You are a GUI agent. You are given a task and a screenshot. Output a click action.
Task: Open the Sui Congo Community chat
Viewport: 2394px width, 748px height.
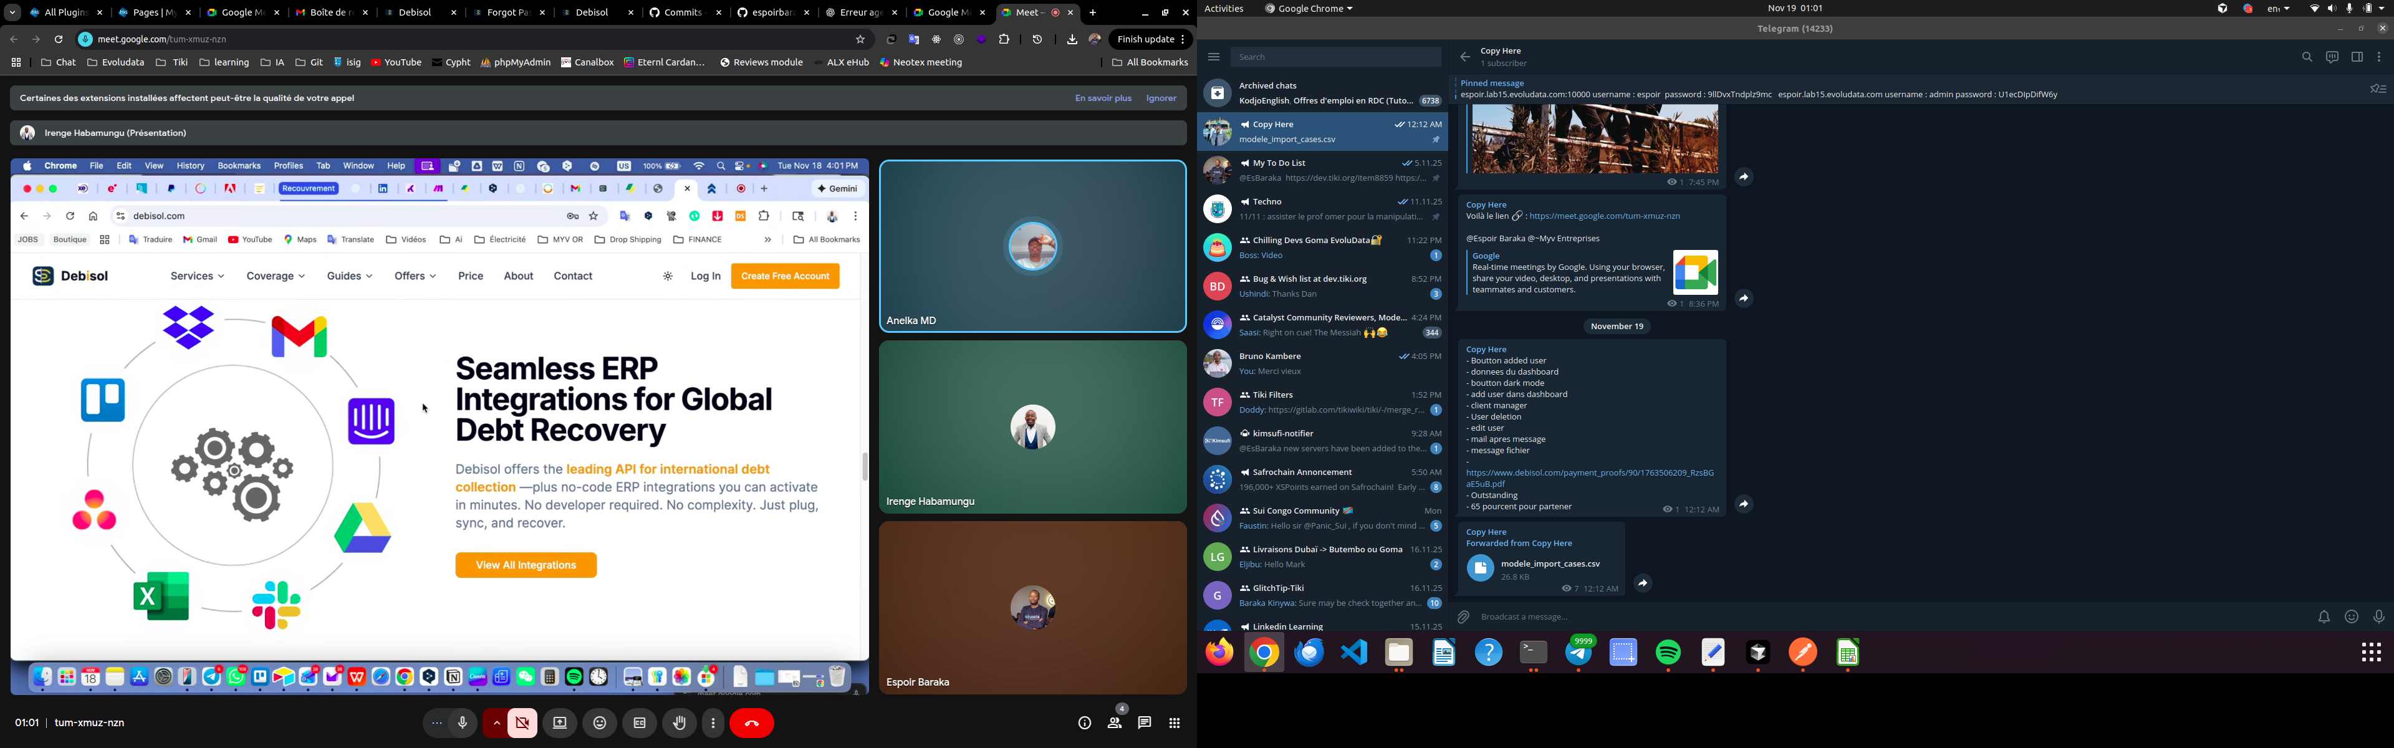coord(1322,519)
